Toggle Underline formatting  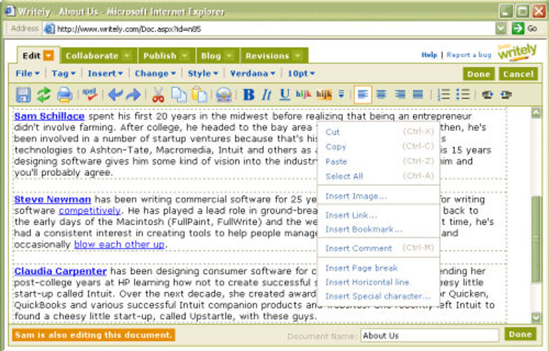coord(285,95)
